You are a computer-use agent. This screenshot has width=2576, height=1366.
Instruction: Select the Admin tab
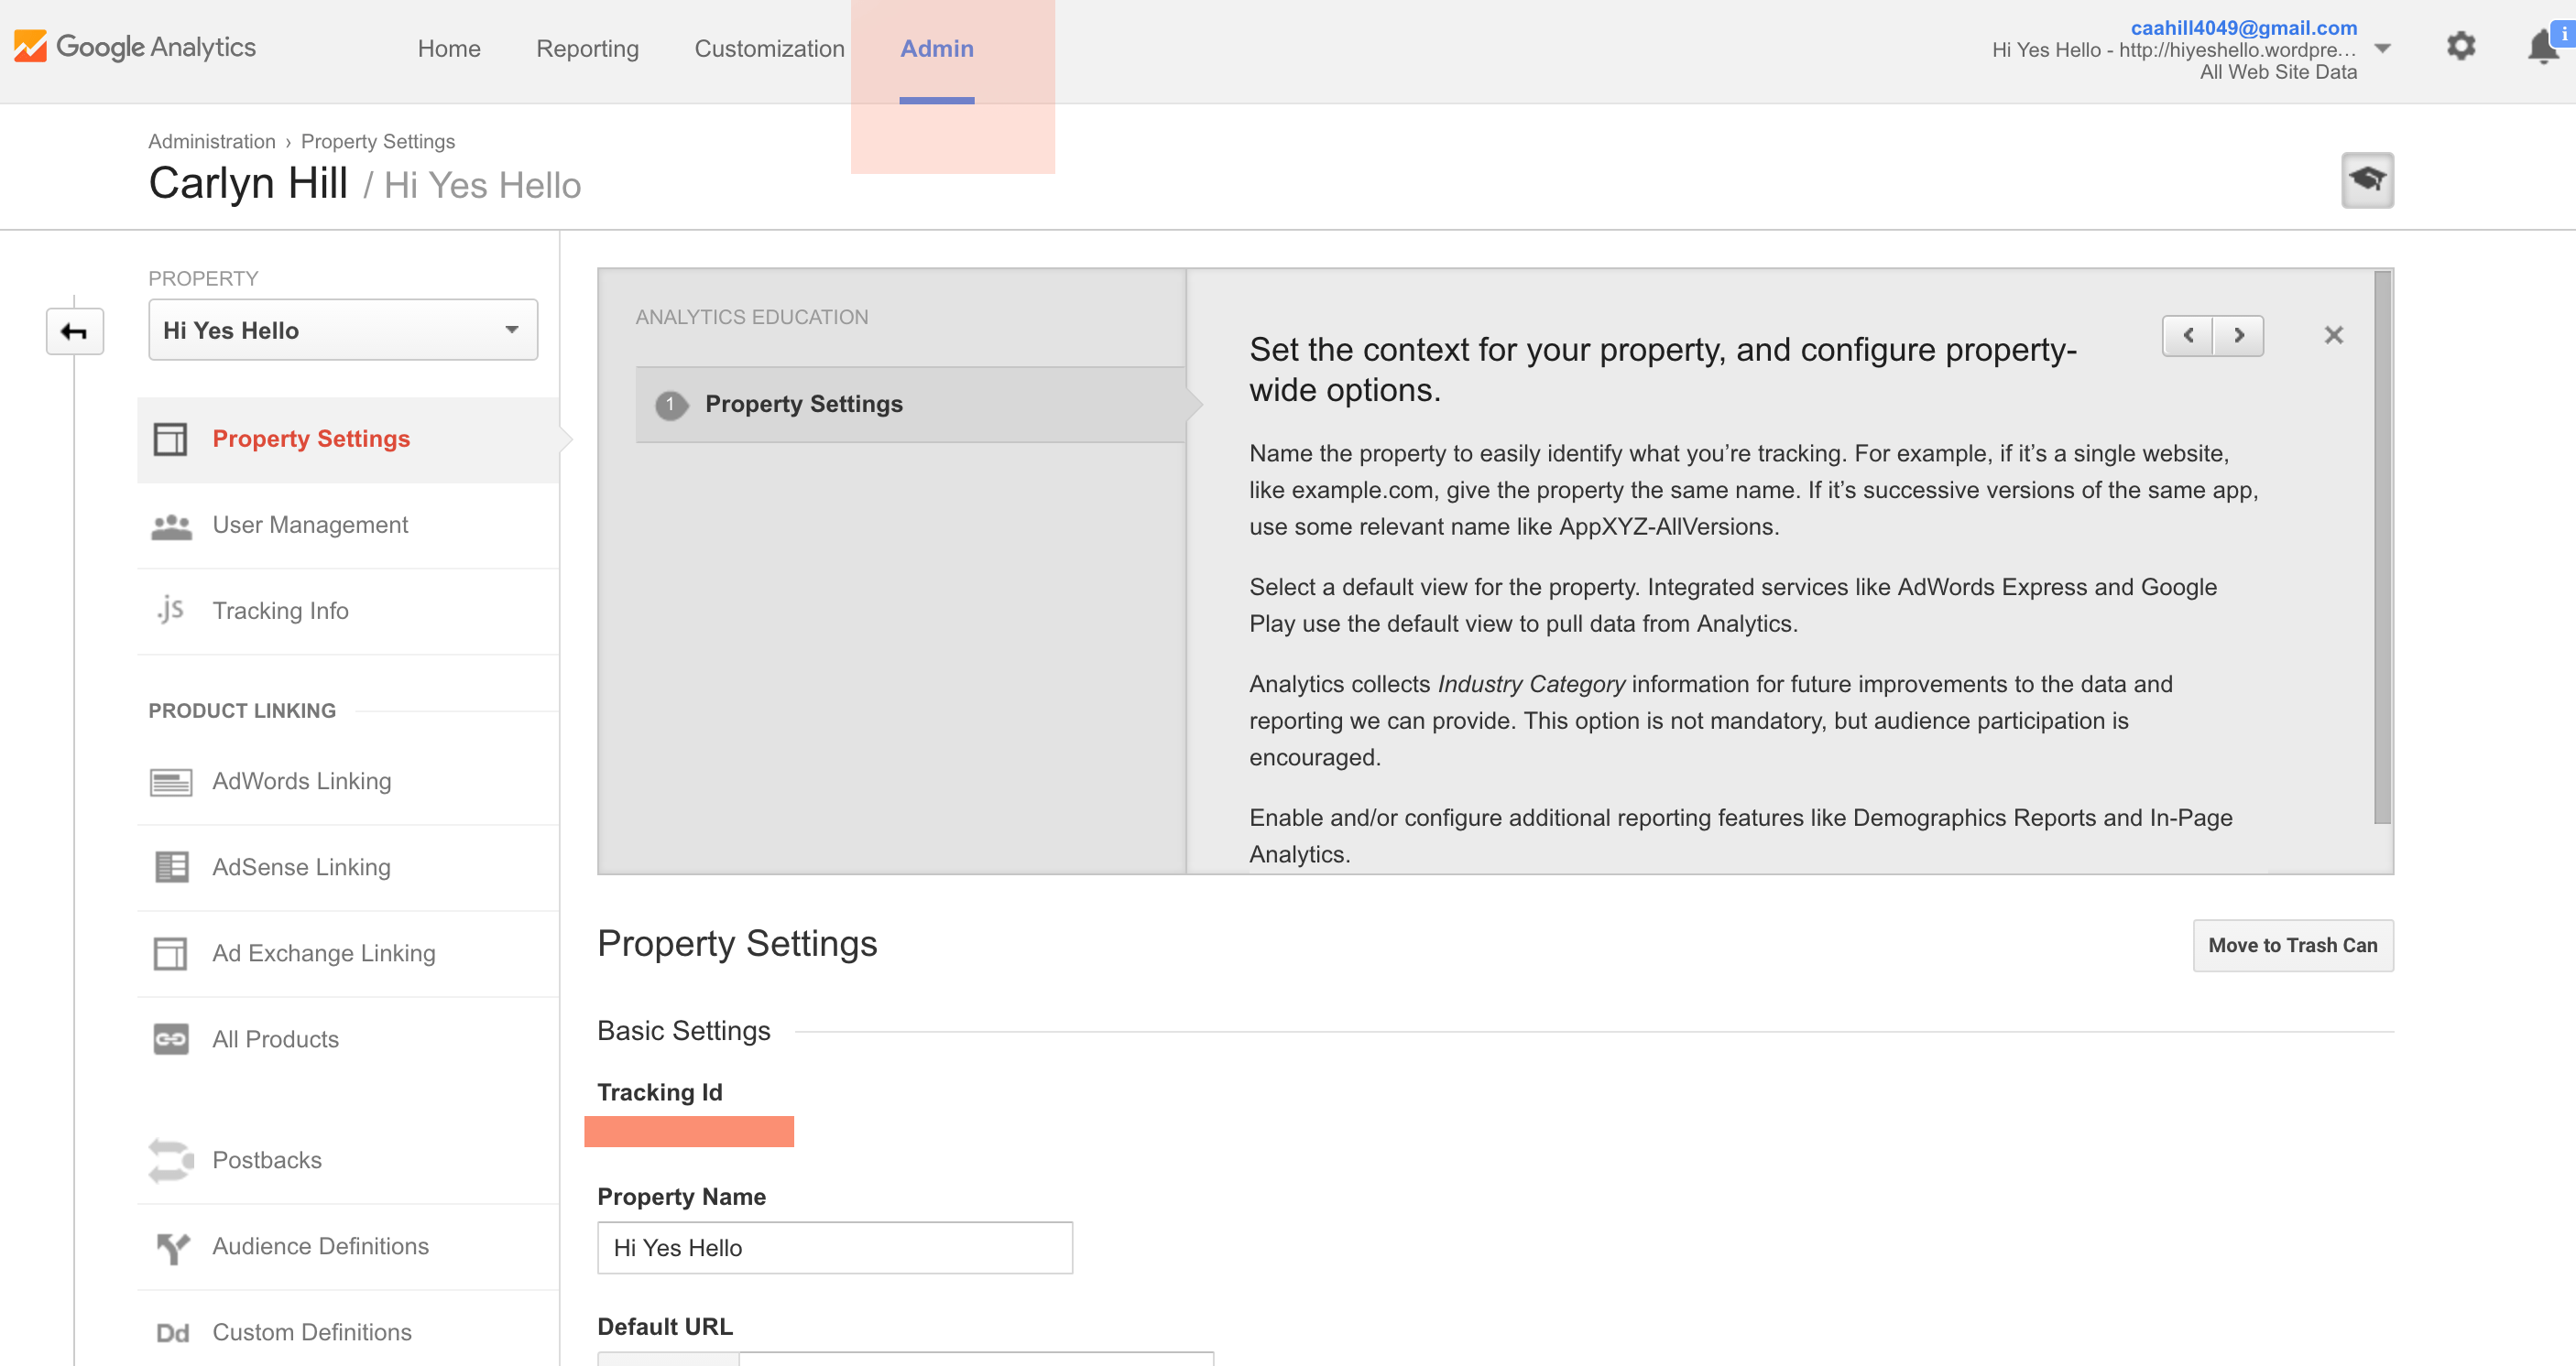coord(937,48)
